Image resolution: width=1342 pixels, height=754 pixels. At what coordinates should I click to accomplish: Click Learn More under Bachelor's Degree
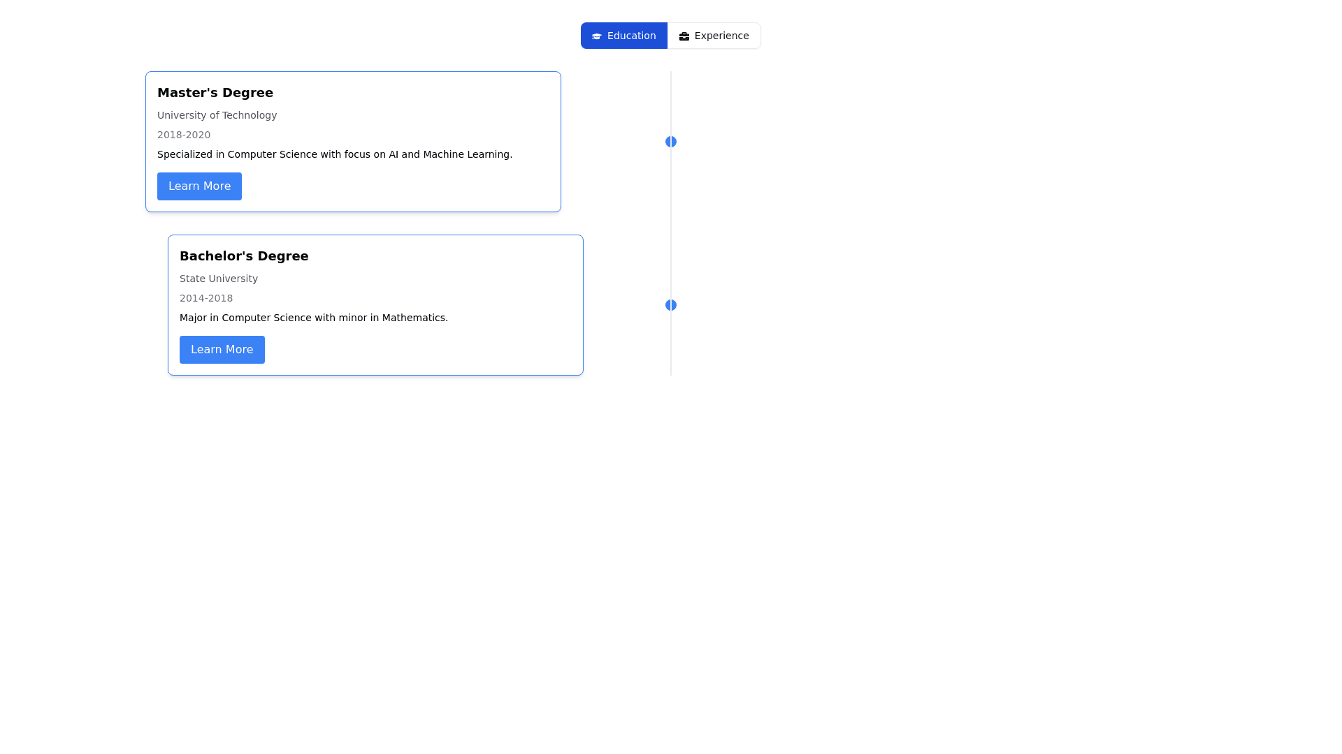coord(222,350)
